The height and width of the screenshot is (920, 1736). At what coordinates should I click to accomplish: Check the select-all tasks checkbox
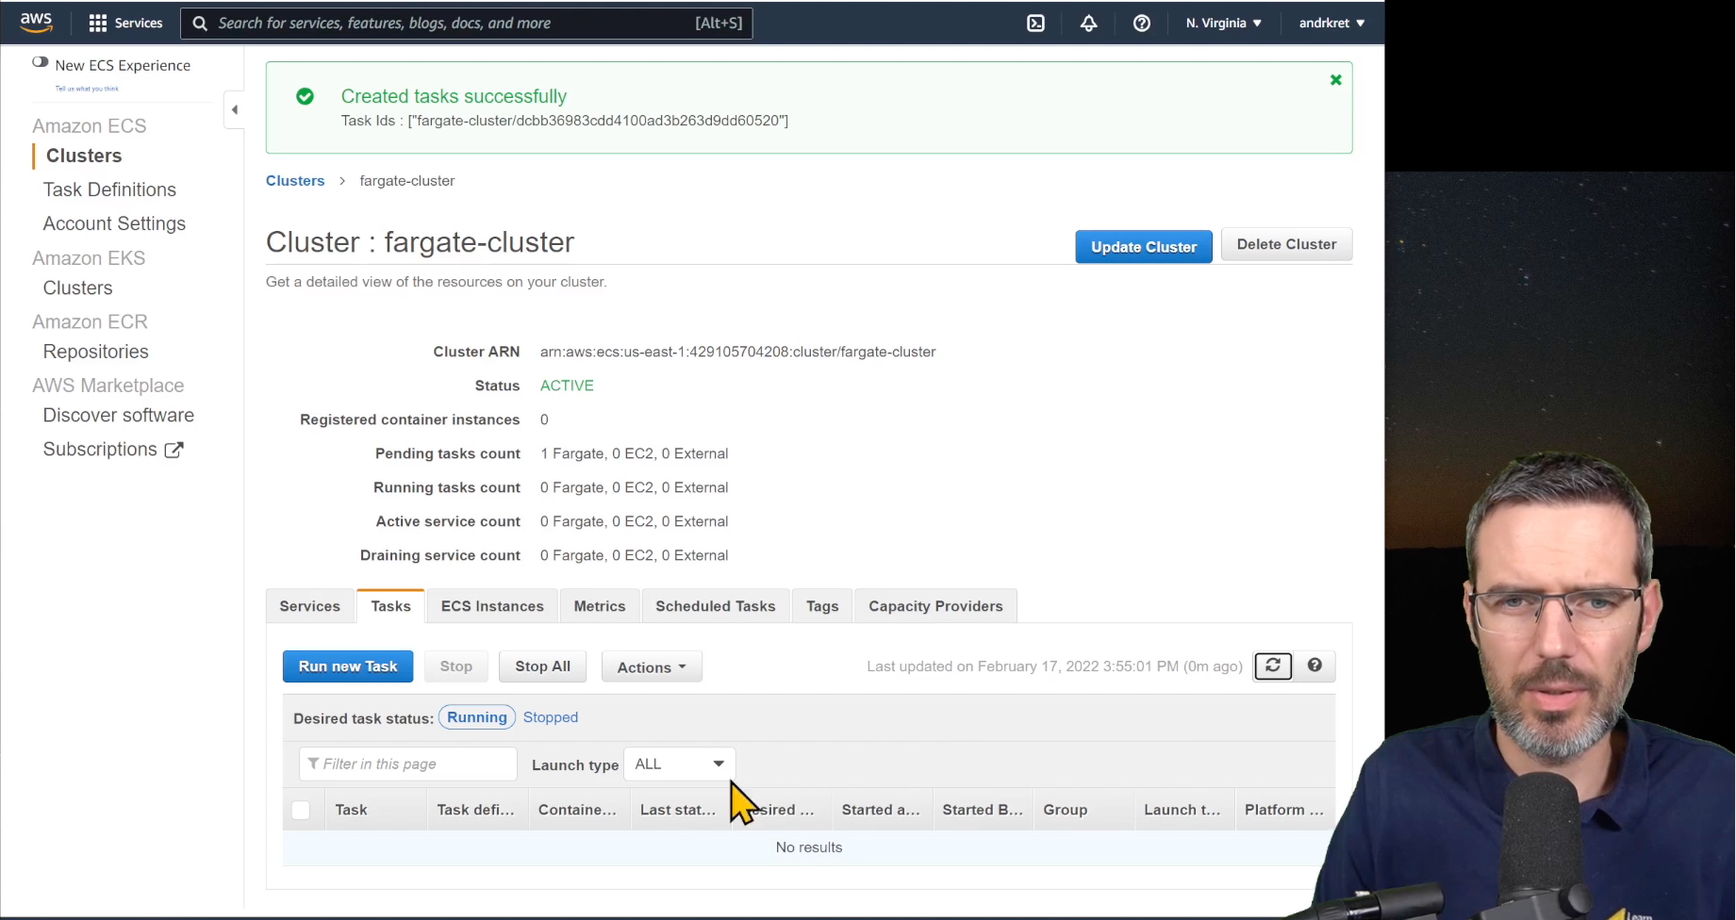point(301,810)
